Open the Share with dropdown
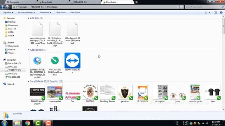 [x=45, y=13]
